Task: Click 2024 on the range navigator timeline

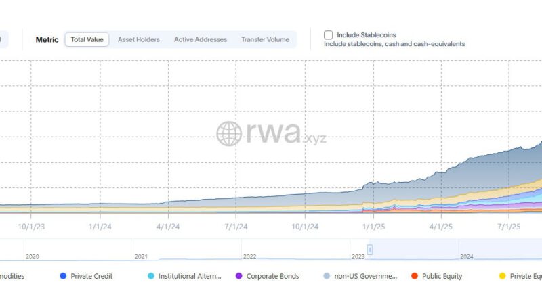Action: coord(467,257)
